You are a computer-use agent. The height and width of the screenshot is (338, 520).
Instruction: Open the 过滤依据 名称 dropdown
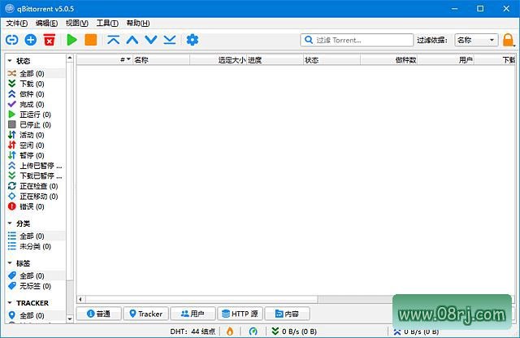(476, 40)
